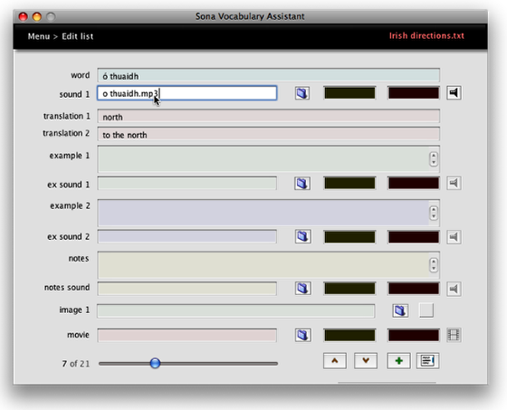The width and height of the screenshot is (507, 410).
Task: Click the example 1 field stepper arrows
Action: (x=434, y=158)
